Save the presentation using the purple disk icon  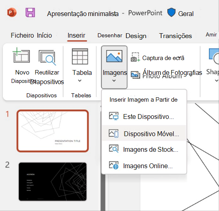pyautogui.click(x=30, y=12)
